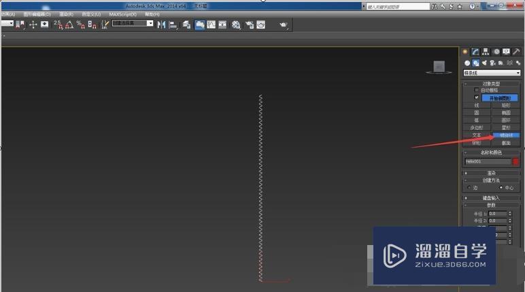Uncheck the Start New Shape checkbox
525x292 pixels.
coord(477,97)
